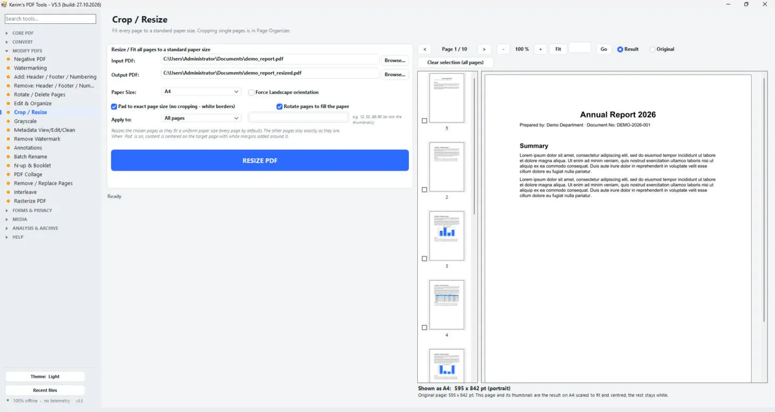Select the Original preview radio button
The width and height of the screenshot is (775, 412).
coord(653,49)
